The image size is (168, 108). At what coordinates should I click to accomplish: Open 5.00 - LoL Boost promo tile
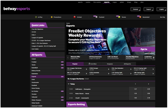[x=116, y=57]
